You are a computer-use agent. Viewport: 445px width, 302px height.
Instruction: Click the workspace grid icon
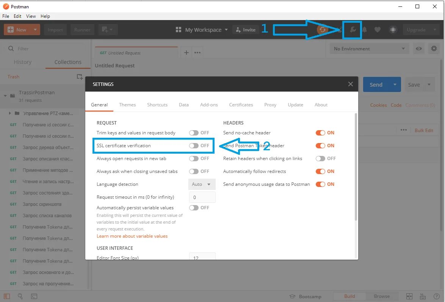pyautogui.click(x=179, y=30)
